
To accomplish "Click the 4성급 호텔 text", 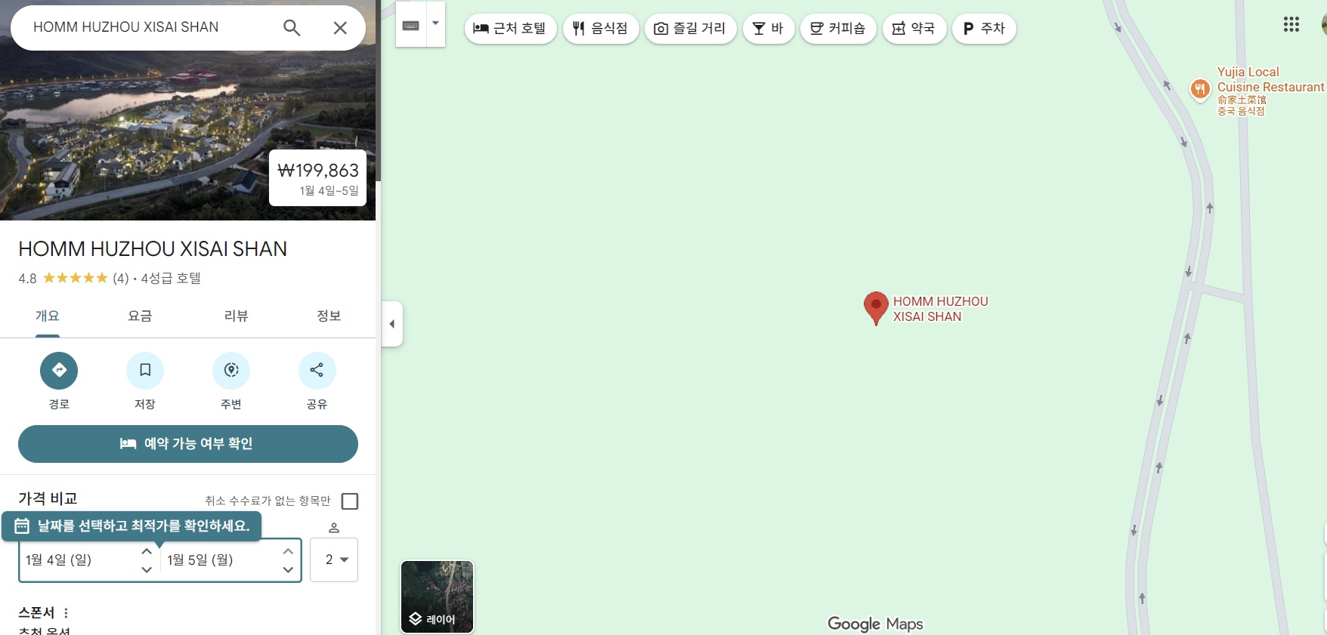I will click(x=172, y=279).
